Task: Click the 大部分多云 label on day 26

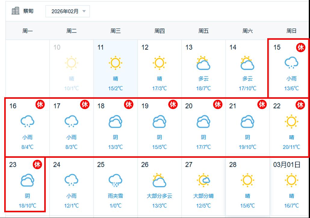Action: (x=160, y=196)
